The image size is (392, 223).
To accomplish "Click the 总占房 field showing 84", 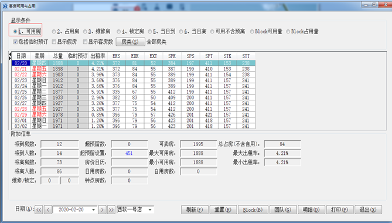I will pyautogui.click(x=282, y=144).
